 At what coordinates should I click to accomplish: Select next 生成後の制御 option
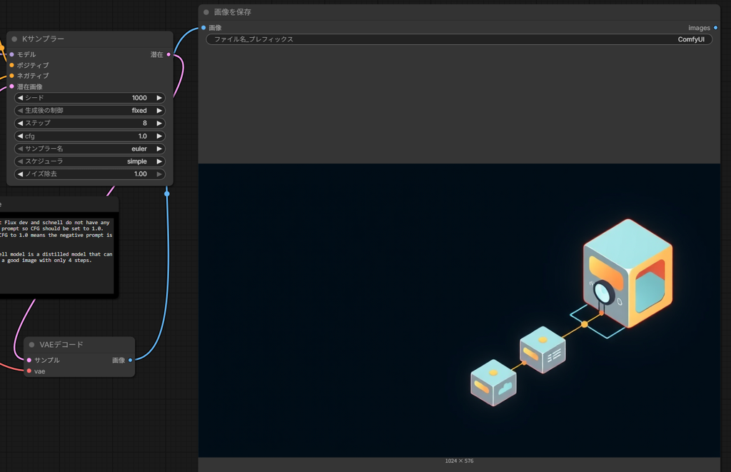159,111
